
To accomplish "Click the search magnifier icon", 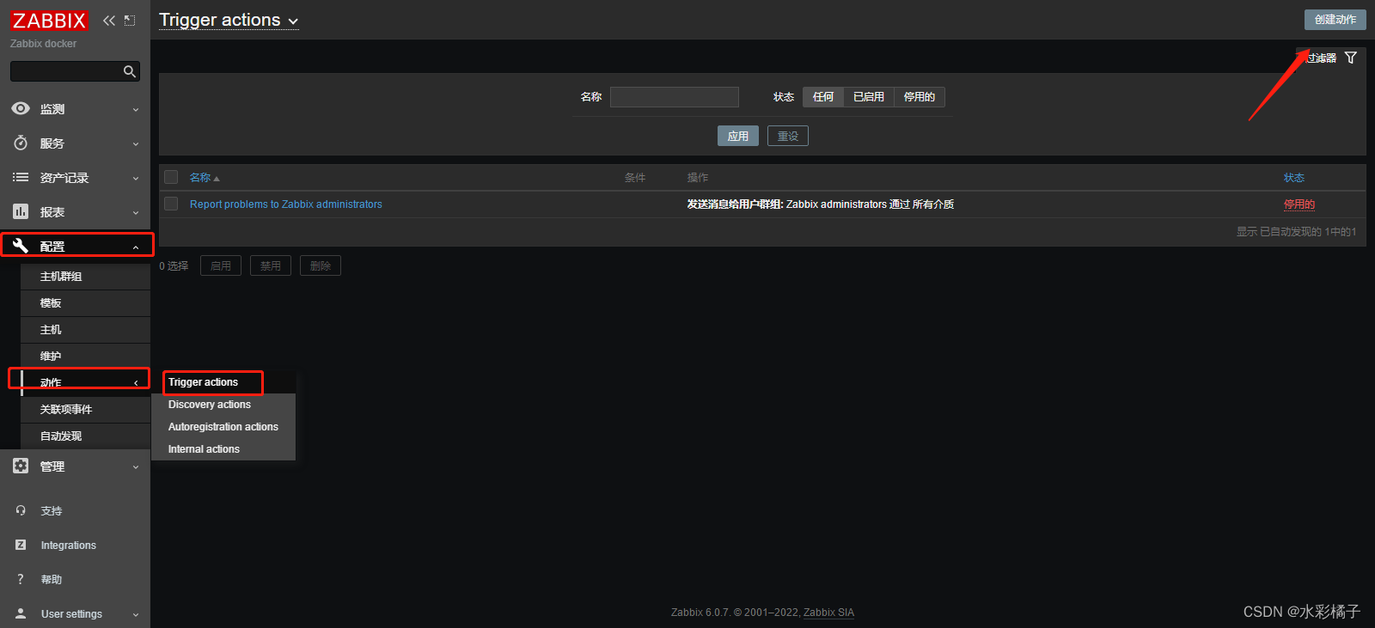I will (130, 71).
